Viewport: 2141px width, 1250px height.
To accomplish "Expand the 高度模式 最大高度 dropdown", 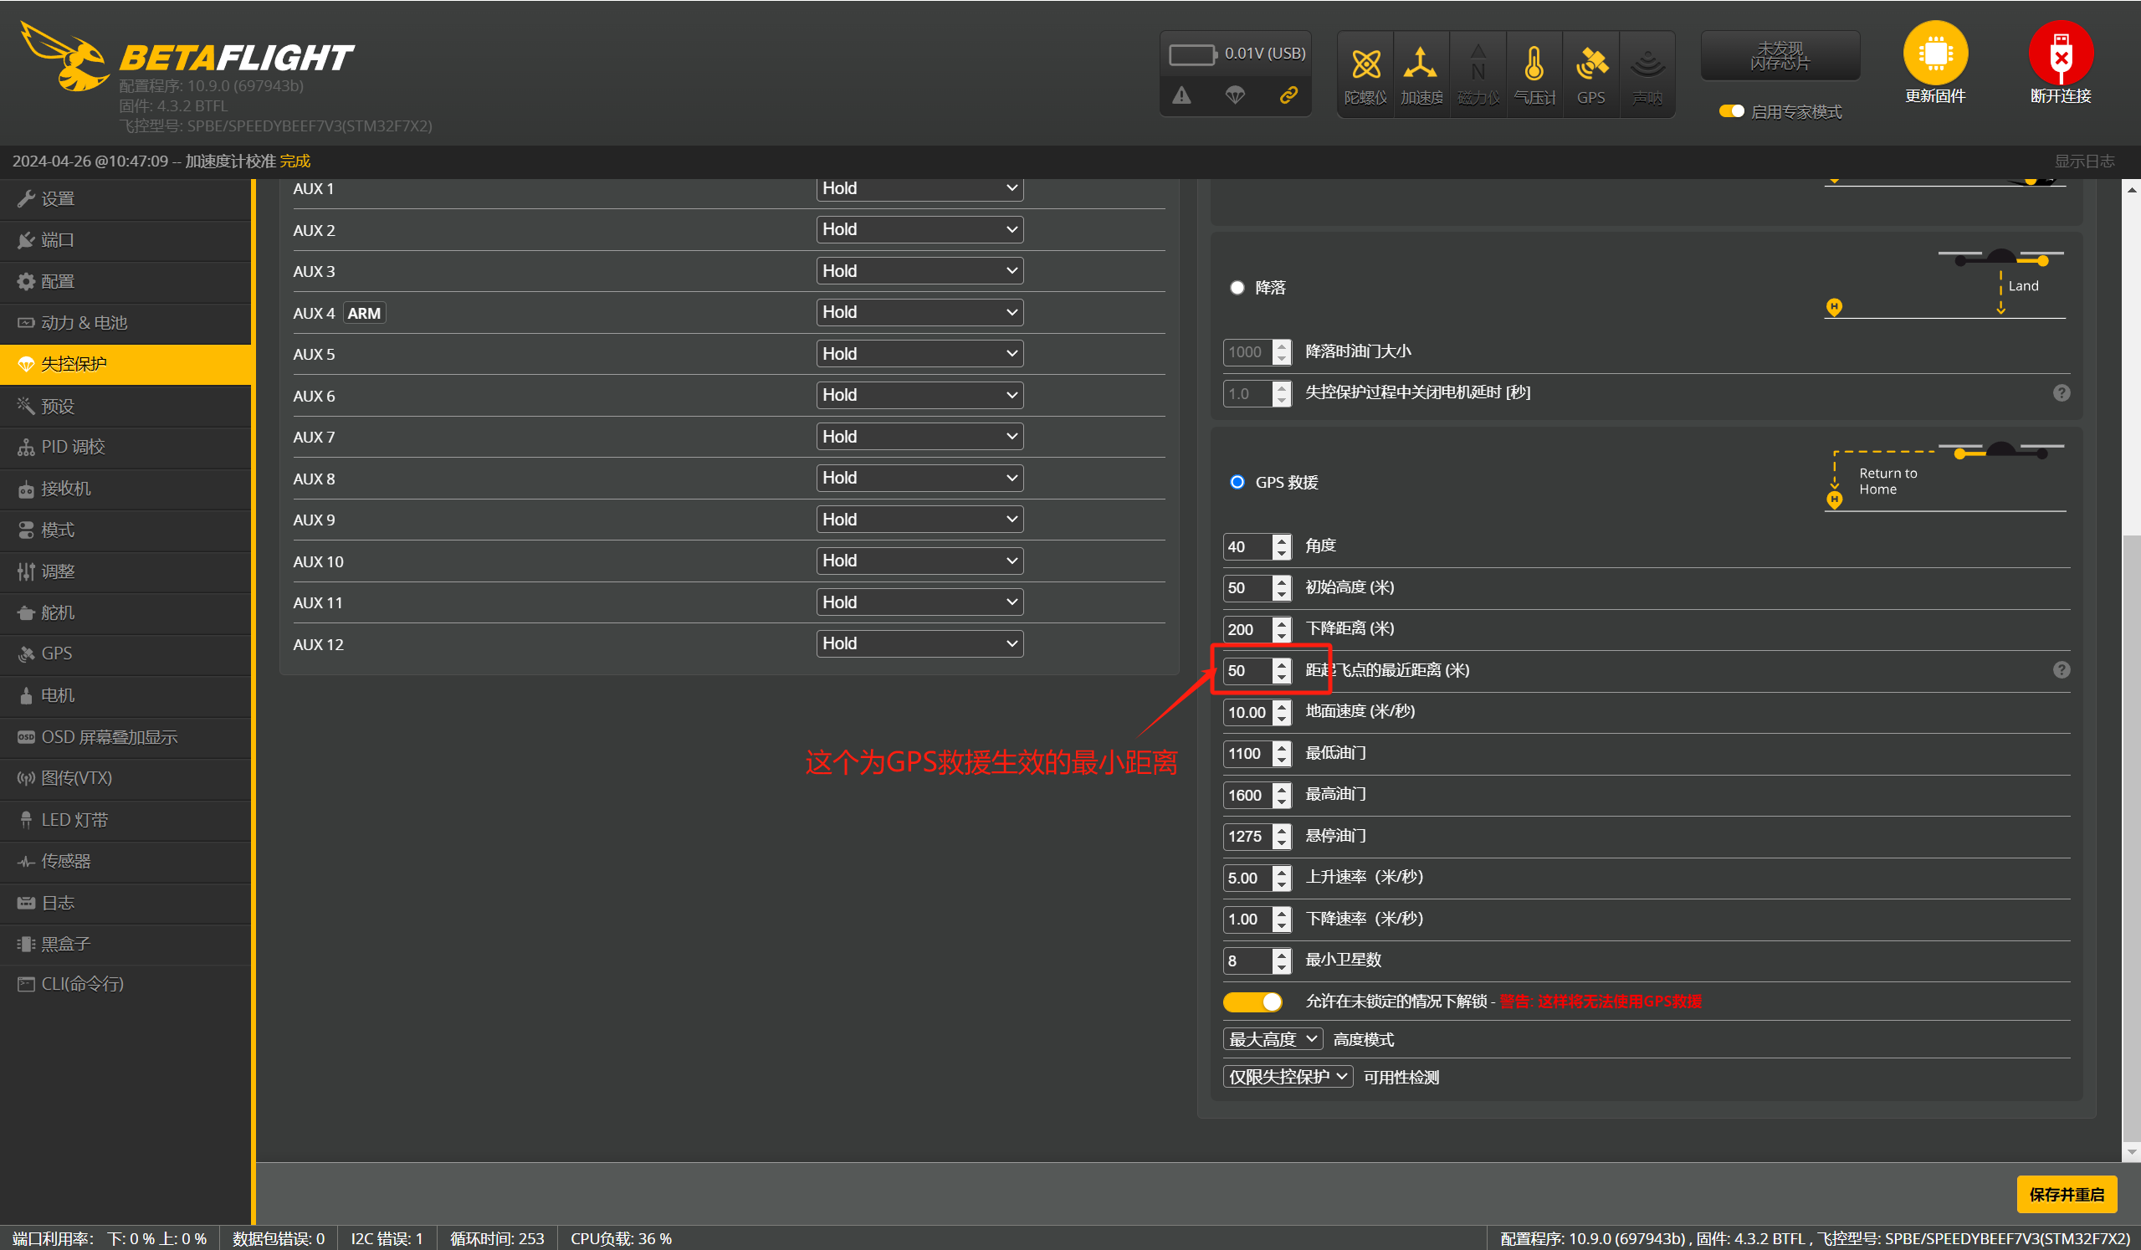I will click(1273, 1039).
